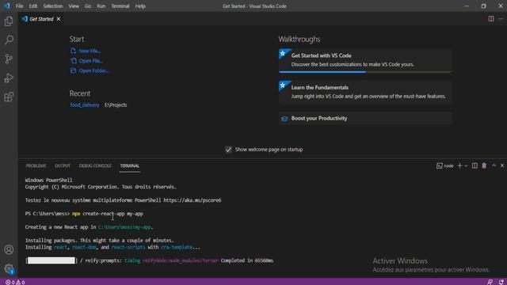Maximize panel size with chevron up
The height and width of the screenshot is (285, 507).
(x=494, y=165)
